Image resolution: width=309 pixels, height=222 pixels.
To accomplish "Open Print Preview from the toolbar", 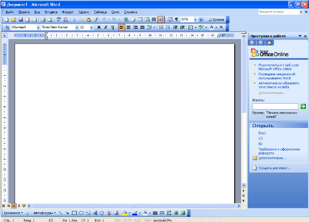I will coord(50,19).
